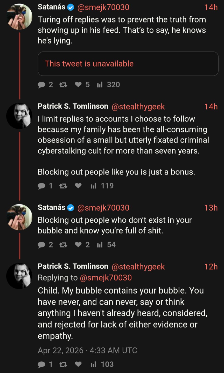Image resolution: width=224 pixels, height=373 pixels.
Task: Follow the Replying to @smejk70030 mention link
Action: coord(106,278)
